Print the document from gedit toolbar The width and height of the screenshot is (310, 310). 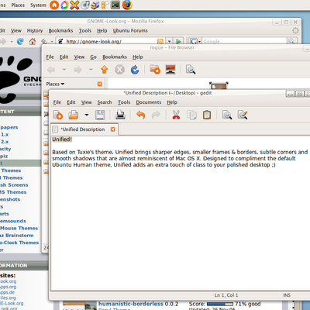pos(120,115)
